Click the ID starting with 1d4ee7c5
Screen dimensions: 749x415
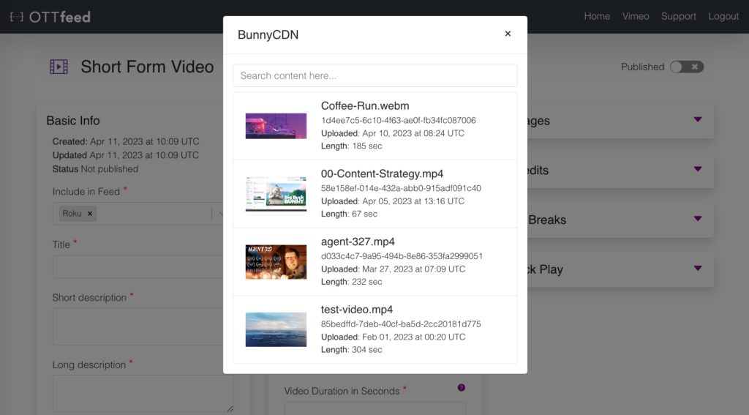pyautogui.click(x=399, y=121)
